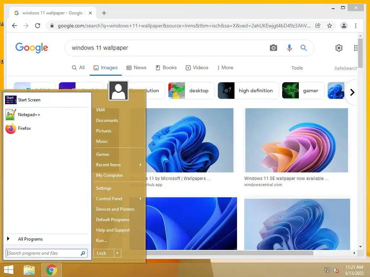Open the pink-orange bloom wallpaper thumbnail
The image size is (370, 277).
(x=297, y=140)
